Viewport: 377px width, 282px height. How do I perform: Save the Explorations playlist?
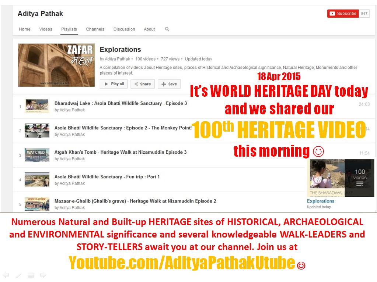[169, 84]
